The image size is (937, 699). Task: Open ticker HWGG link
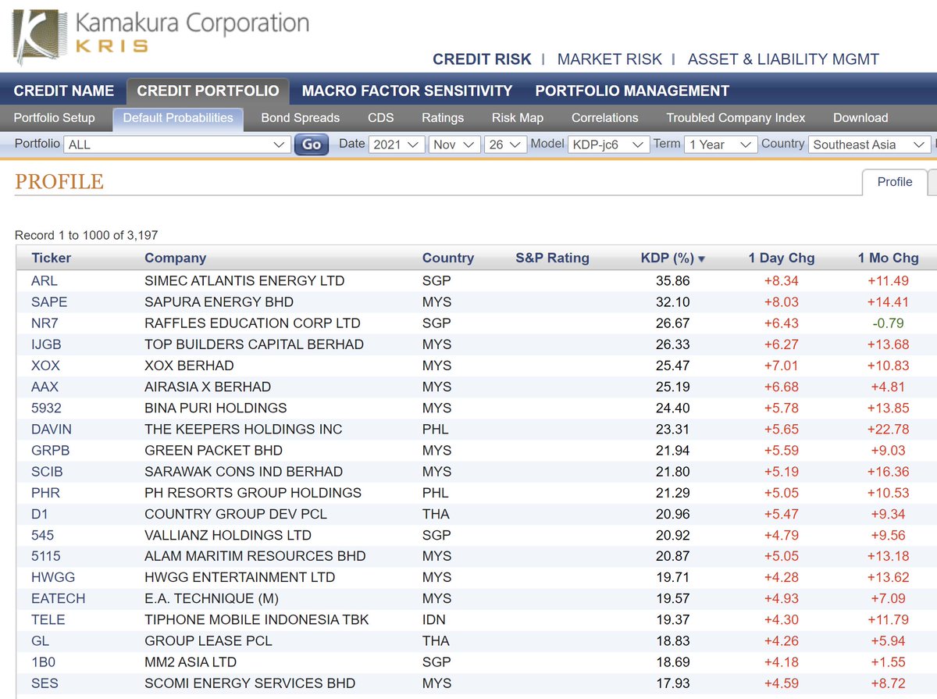54,577
